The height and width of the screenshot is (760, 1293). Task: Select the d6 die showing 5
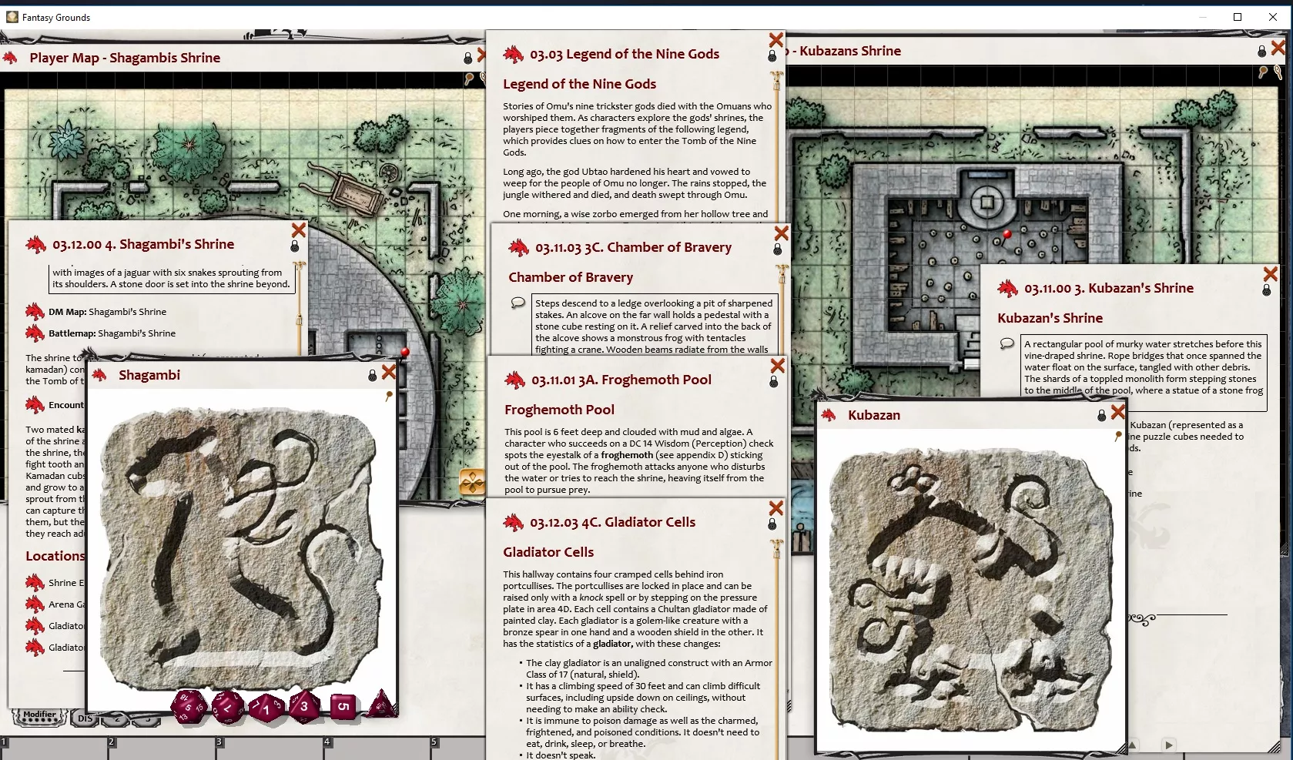[x=343, y=706]
